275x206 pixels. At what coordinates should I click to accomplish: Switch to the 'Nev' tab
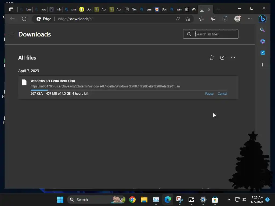(131, 9)
